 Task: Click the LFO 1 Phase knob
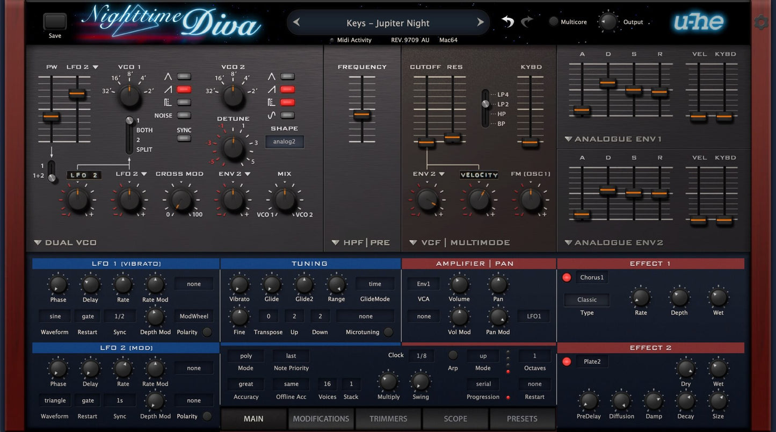pyautogui.click(x=58, y=285)
